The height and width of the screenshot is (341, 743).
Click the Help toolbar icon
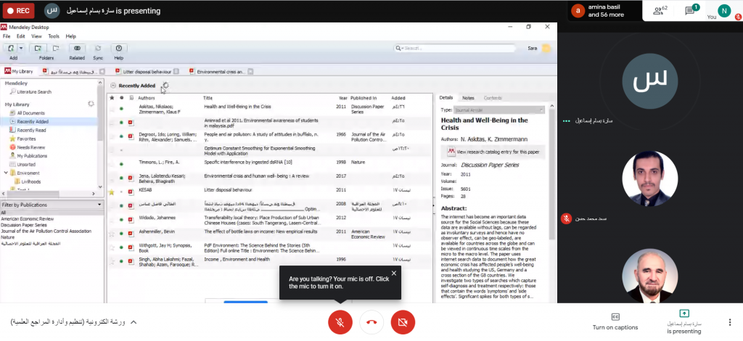(x=118, y=50)
